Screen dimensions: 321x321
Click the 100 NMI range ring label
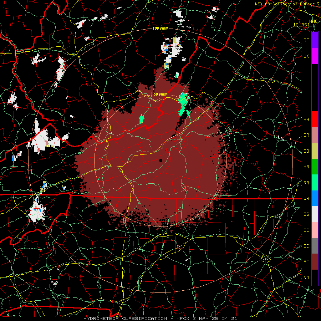tap(160, 28)
